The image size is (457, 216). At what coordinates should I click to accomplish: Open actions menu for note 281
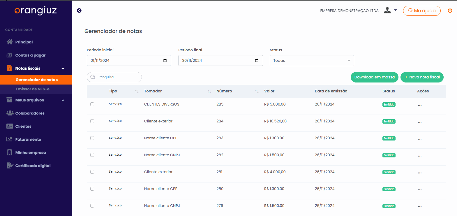(420, 173)
